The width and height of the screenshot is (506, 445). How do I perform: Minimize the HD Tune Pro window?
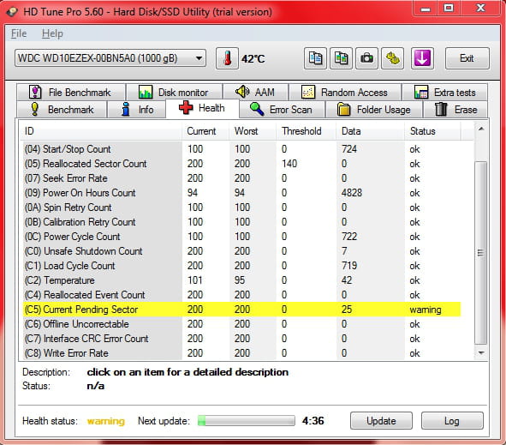(x=426, y=8)
